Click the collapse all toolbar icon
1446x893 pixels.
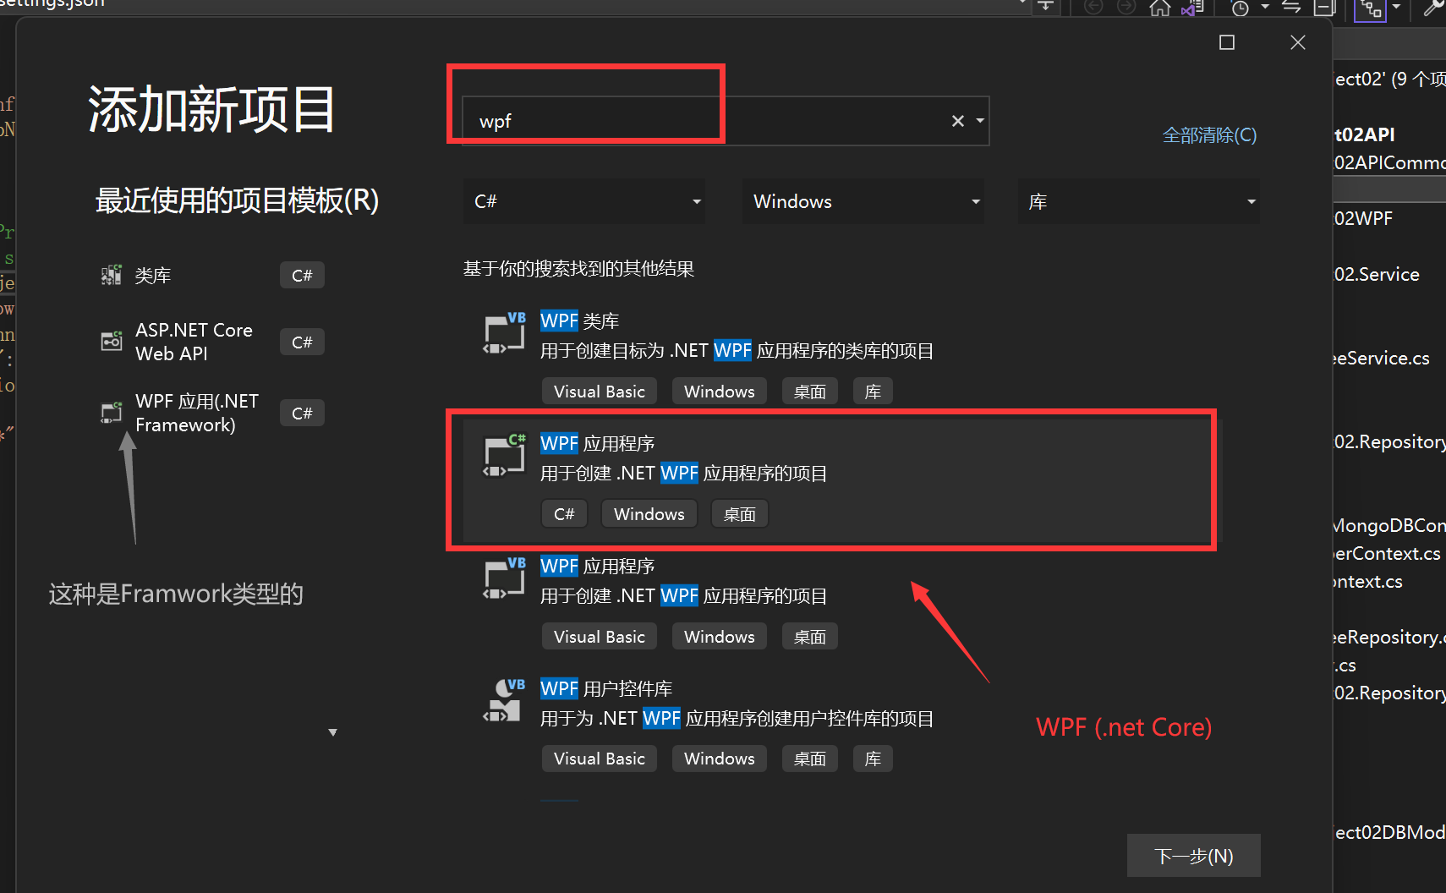1324,8
